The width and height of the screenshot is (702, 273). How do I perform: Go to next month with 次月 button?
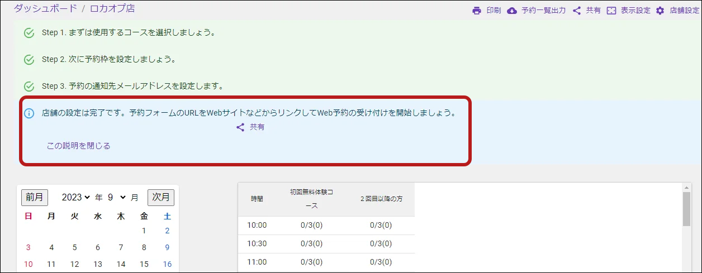point(161,197)
